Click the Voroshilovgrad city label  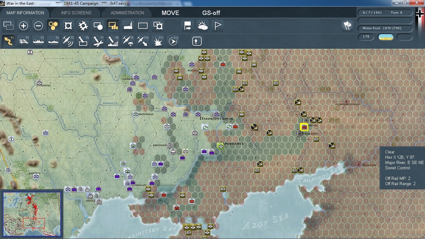(348, 104)
